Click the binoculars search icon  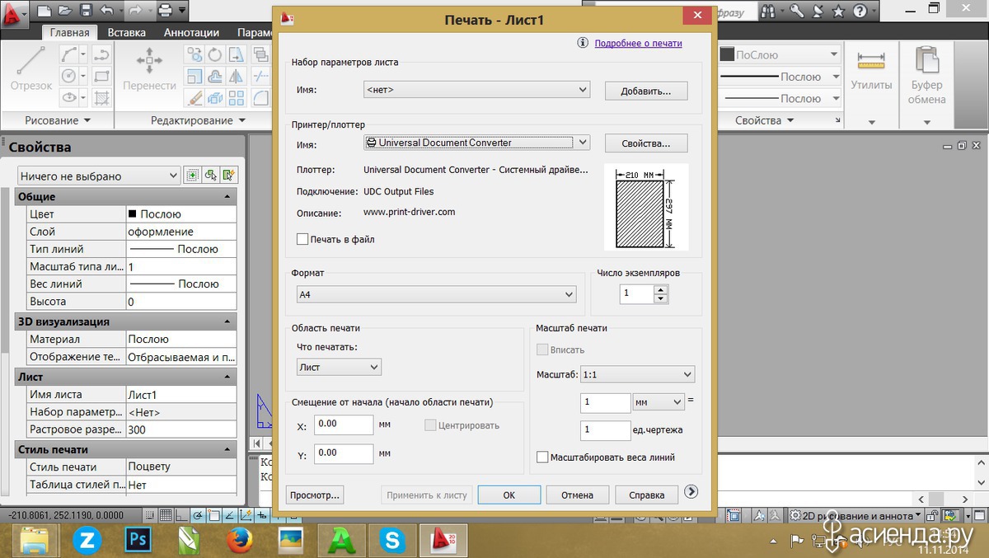[768, 12]
